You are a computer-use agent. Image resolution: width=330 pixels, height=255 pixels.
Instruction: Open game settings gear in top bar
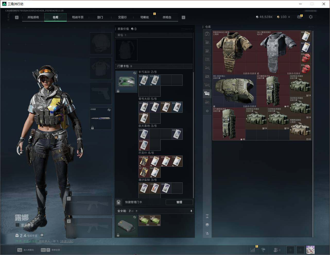click(311, 17)
